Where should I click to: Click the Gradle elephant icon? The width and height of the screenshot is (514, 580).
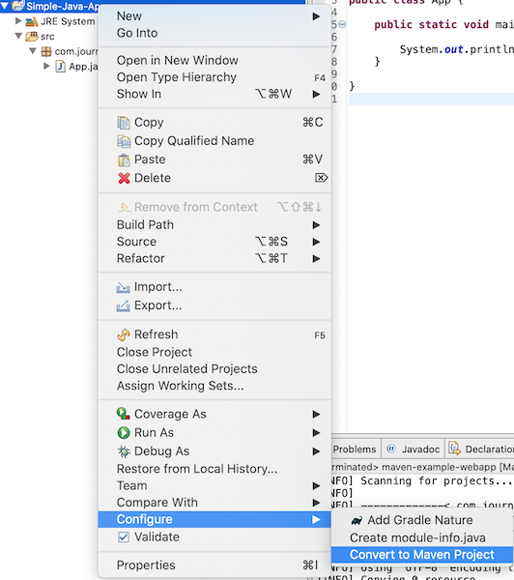(x=357, y=521)
